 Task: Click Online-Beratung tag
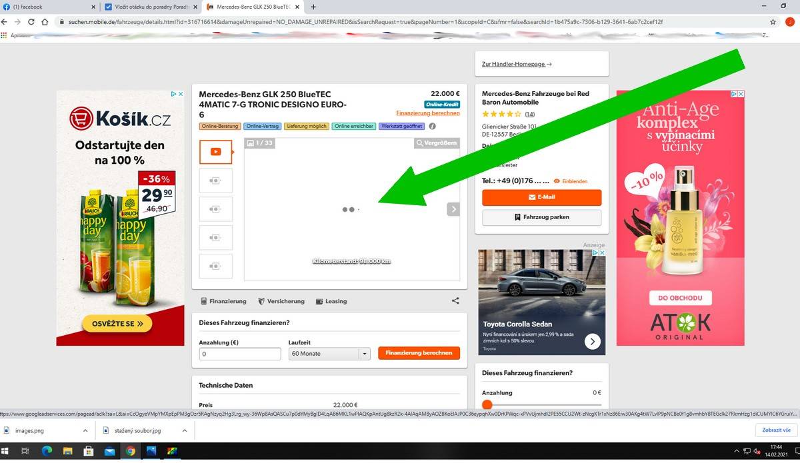point(220,126)
